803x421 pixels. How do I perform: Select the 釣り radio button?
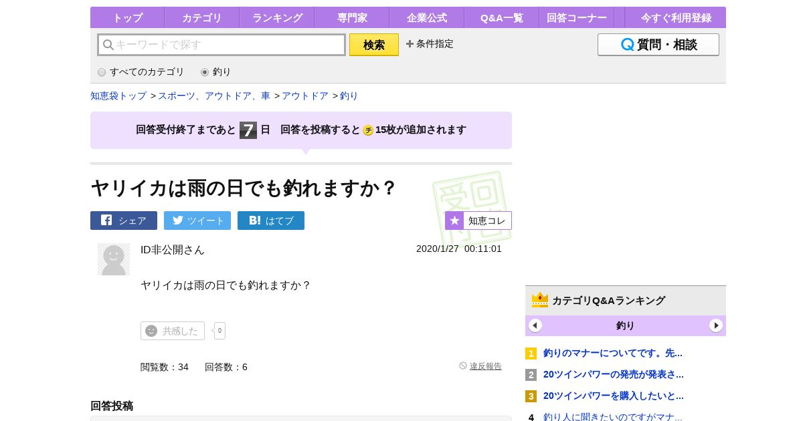point(205,72)
